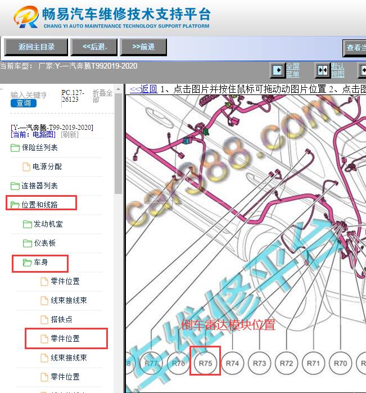Viewport: 366px width, 393px height.
Task: Open the red-boxed 零件位置 item
Action: pyautogui.click(x=65, y=338)
